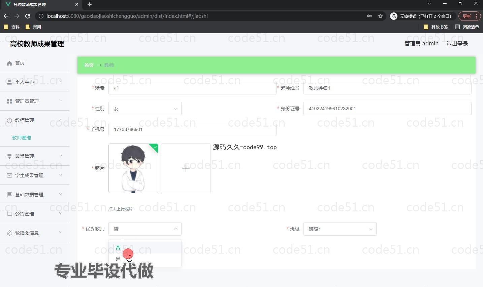Click the 首页 breadcrumb link

coord(89,65)
